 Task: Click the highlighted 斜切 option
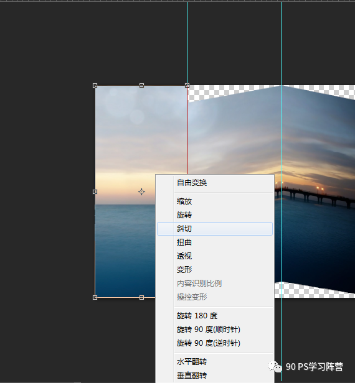(215, 229)
